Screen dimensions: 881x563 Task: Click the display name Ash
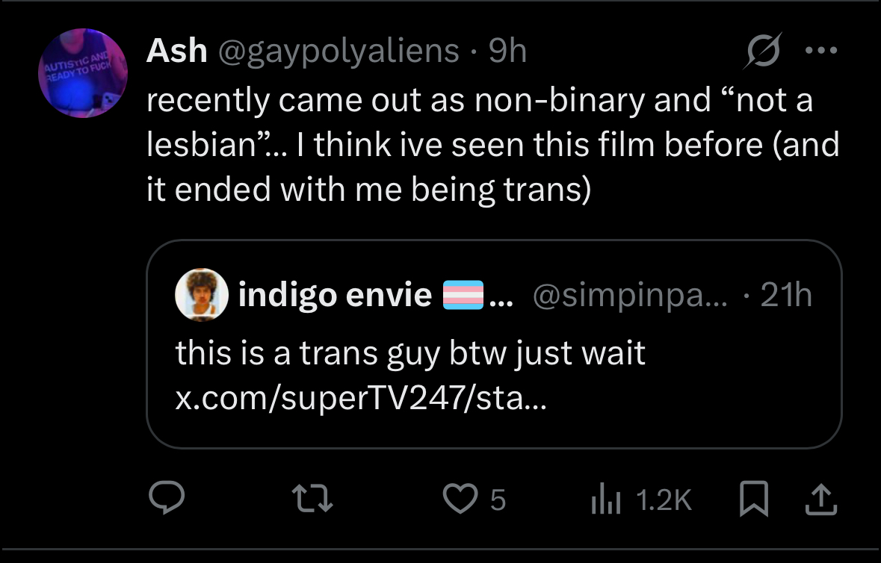click(176, 51)
